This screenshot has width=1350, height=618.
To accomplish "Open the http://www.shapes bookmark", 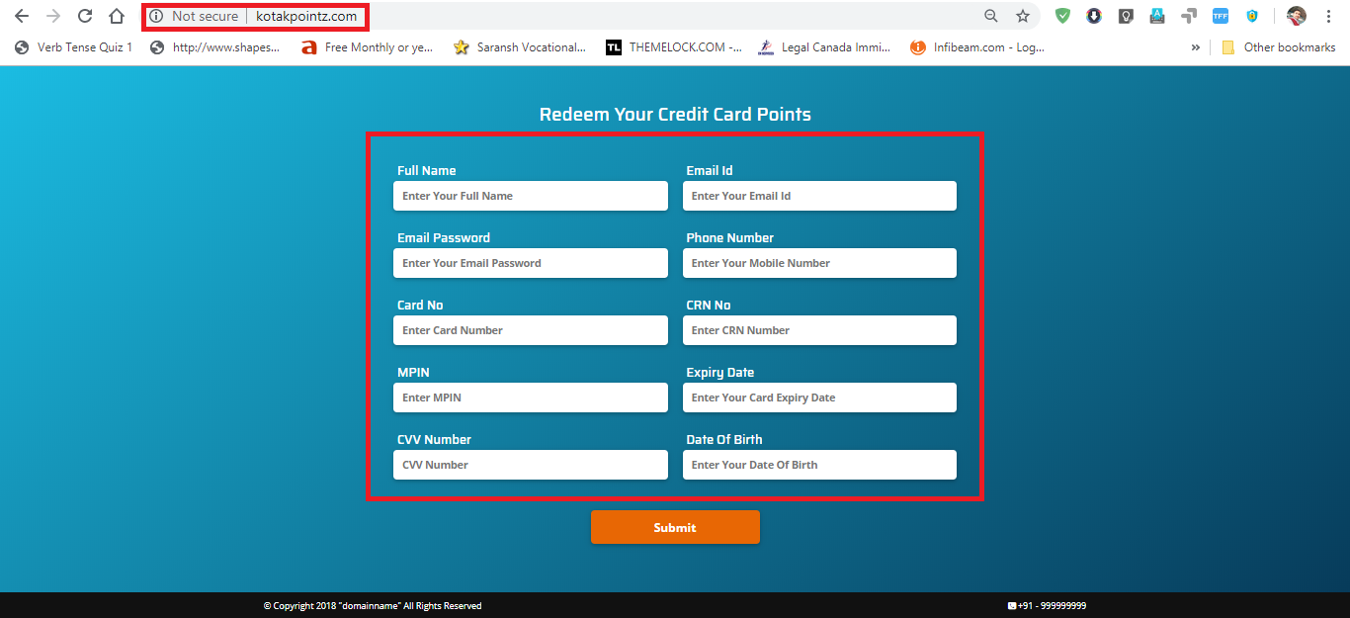I will (x=215, y=46).
